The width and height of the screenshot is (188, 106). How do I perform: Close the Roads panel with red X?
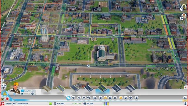point(186,87)
